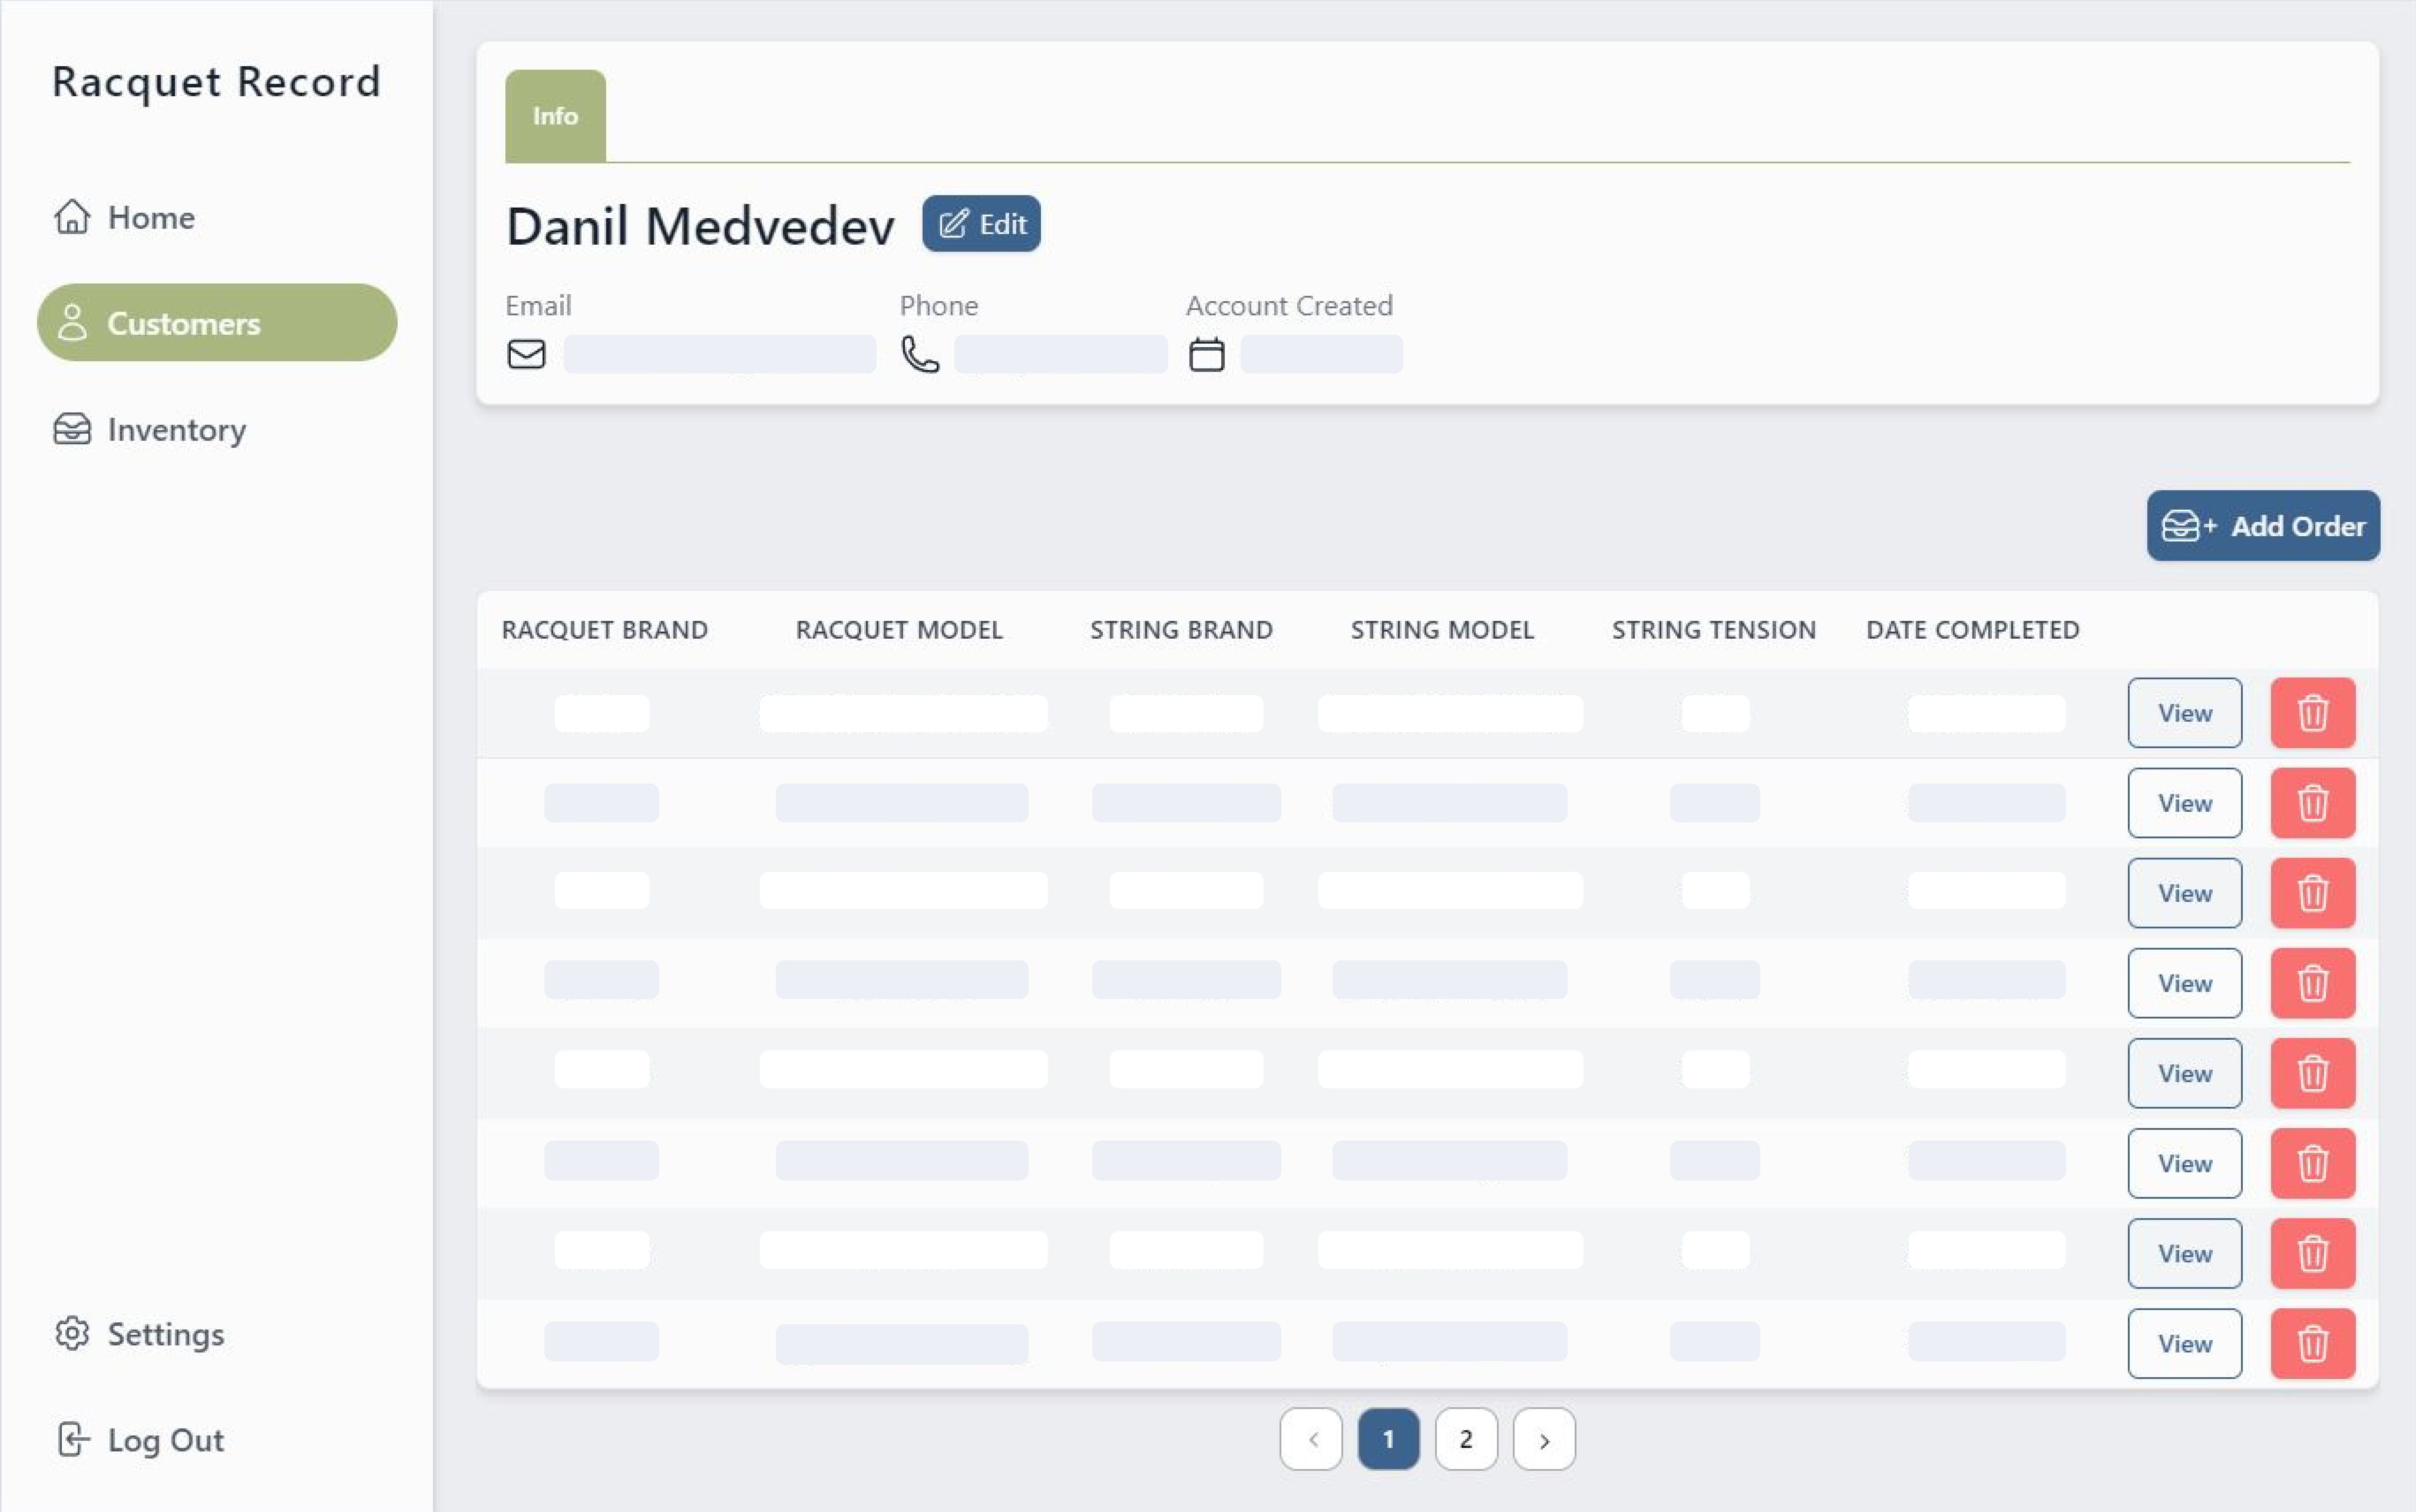Go to Inventory section
This screenshot has height=1512, width=2416.
tap(150, 429)
